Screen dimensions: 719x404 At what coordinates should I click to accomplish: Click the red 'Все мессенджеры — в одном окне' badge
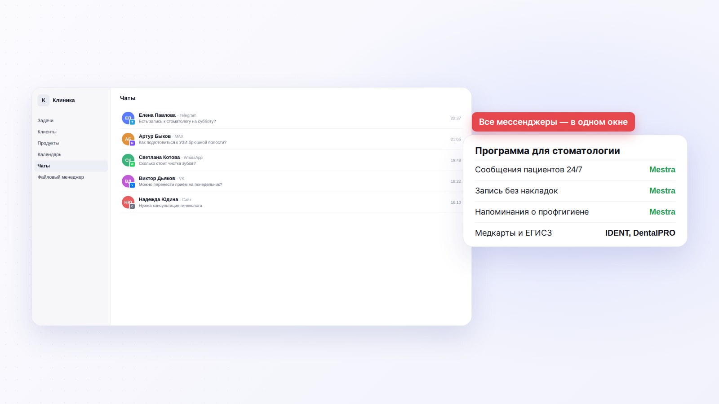pyautogui.click(x=553, y=122)
